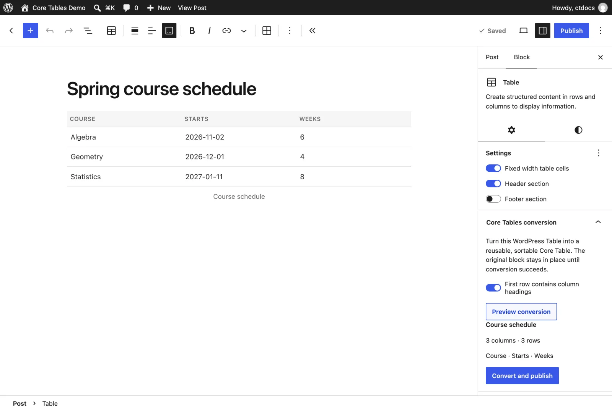Collapse the block toolbar with double chevron
Screen dimensions: 612x411
[313, 31]
